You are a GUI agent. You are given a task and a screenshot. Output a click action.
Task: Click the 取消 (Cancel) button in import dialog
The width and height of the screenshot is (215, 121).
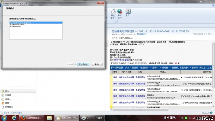click(x=97, y=64)
